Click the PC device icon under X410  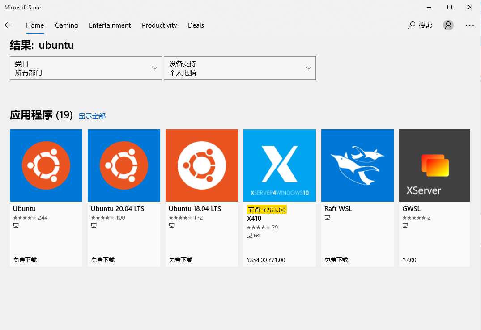[250, 236]
